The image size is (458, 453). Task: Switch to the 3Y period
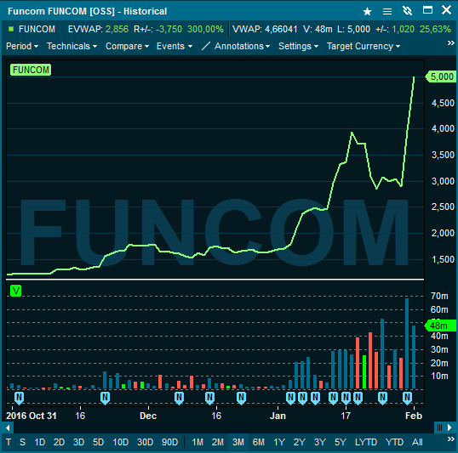pyautogui.click(x=320, y=442)
